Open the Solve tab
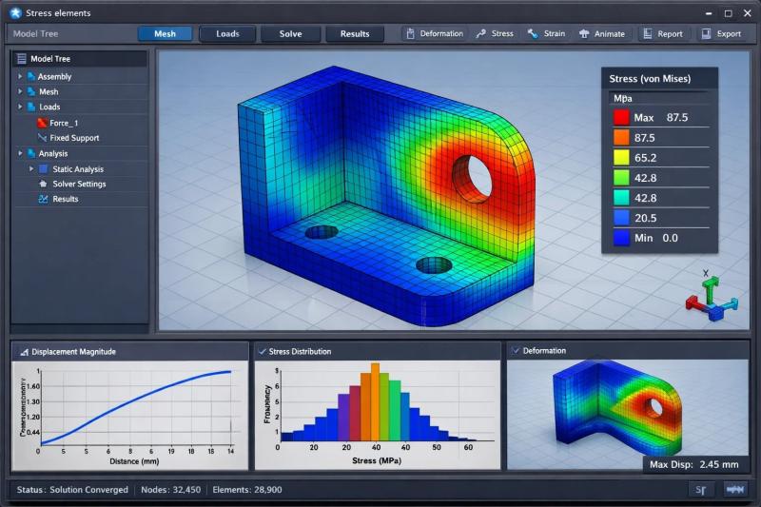Image resolution: width=761 pixels, height=507 pixels. point(291,34)
